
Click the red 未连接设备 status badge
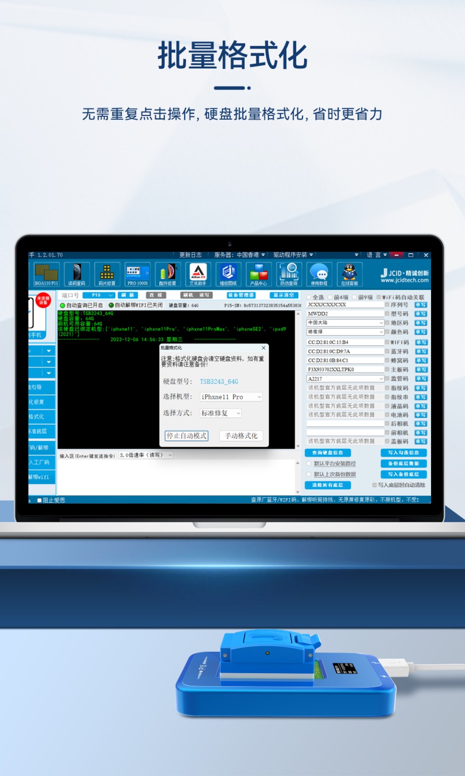click(43, 301)
